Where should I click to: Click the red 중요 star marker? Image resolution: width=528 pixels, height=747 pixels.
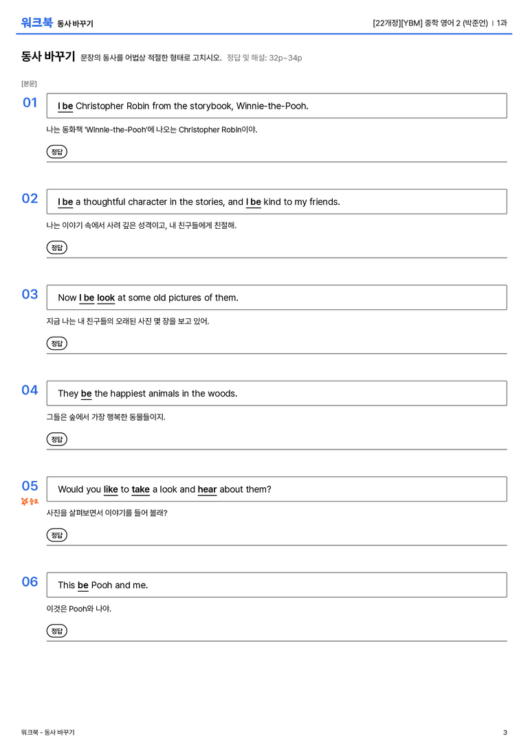point(30,501)
